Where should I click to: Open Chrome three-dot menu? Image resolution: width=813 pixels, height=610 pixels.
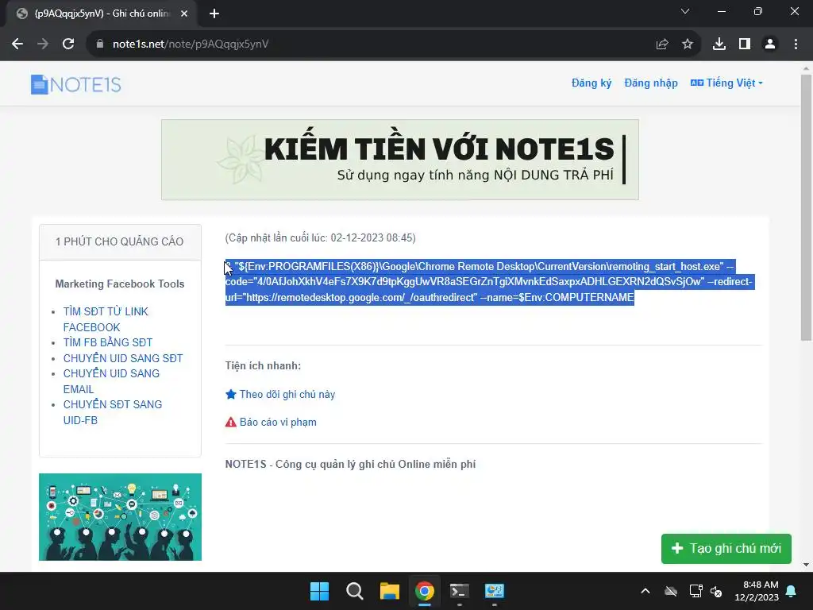click(796, 44)
